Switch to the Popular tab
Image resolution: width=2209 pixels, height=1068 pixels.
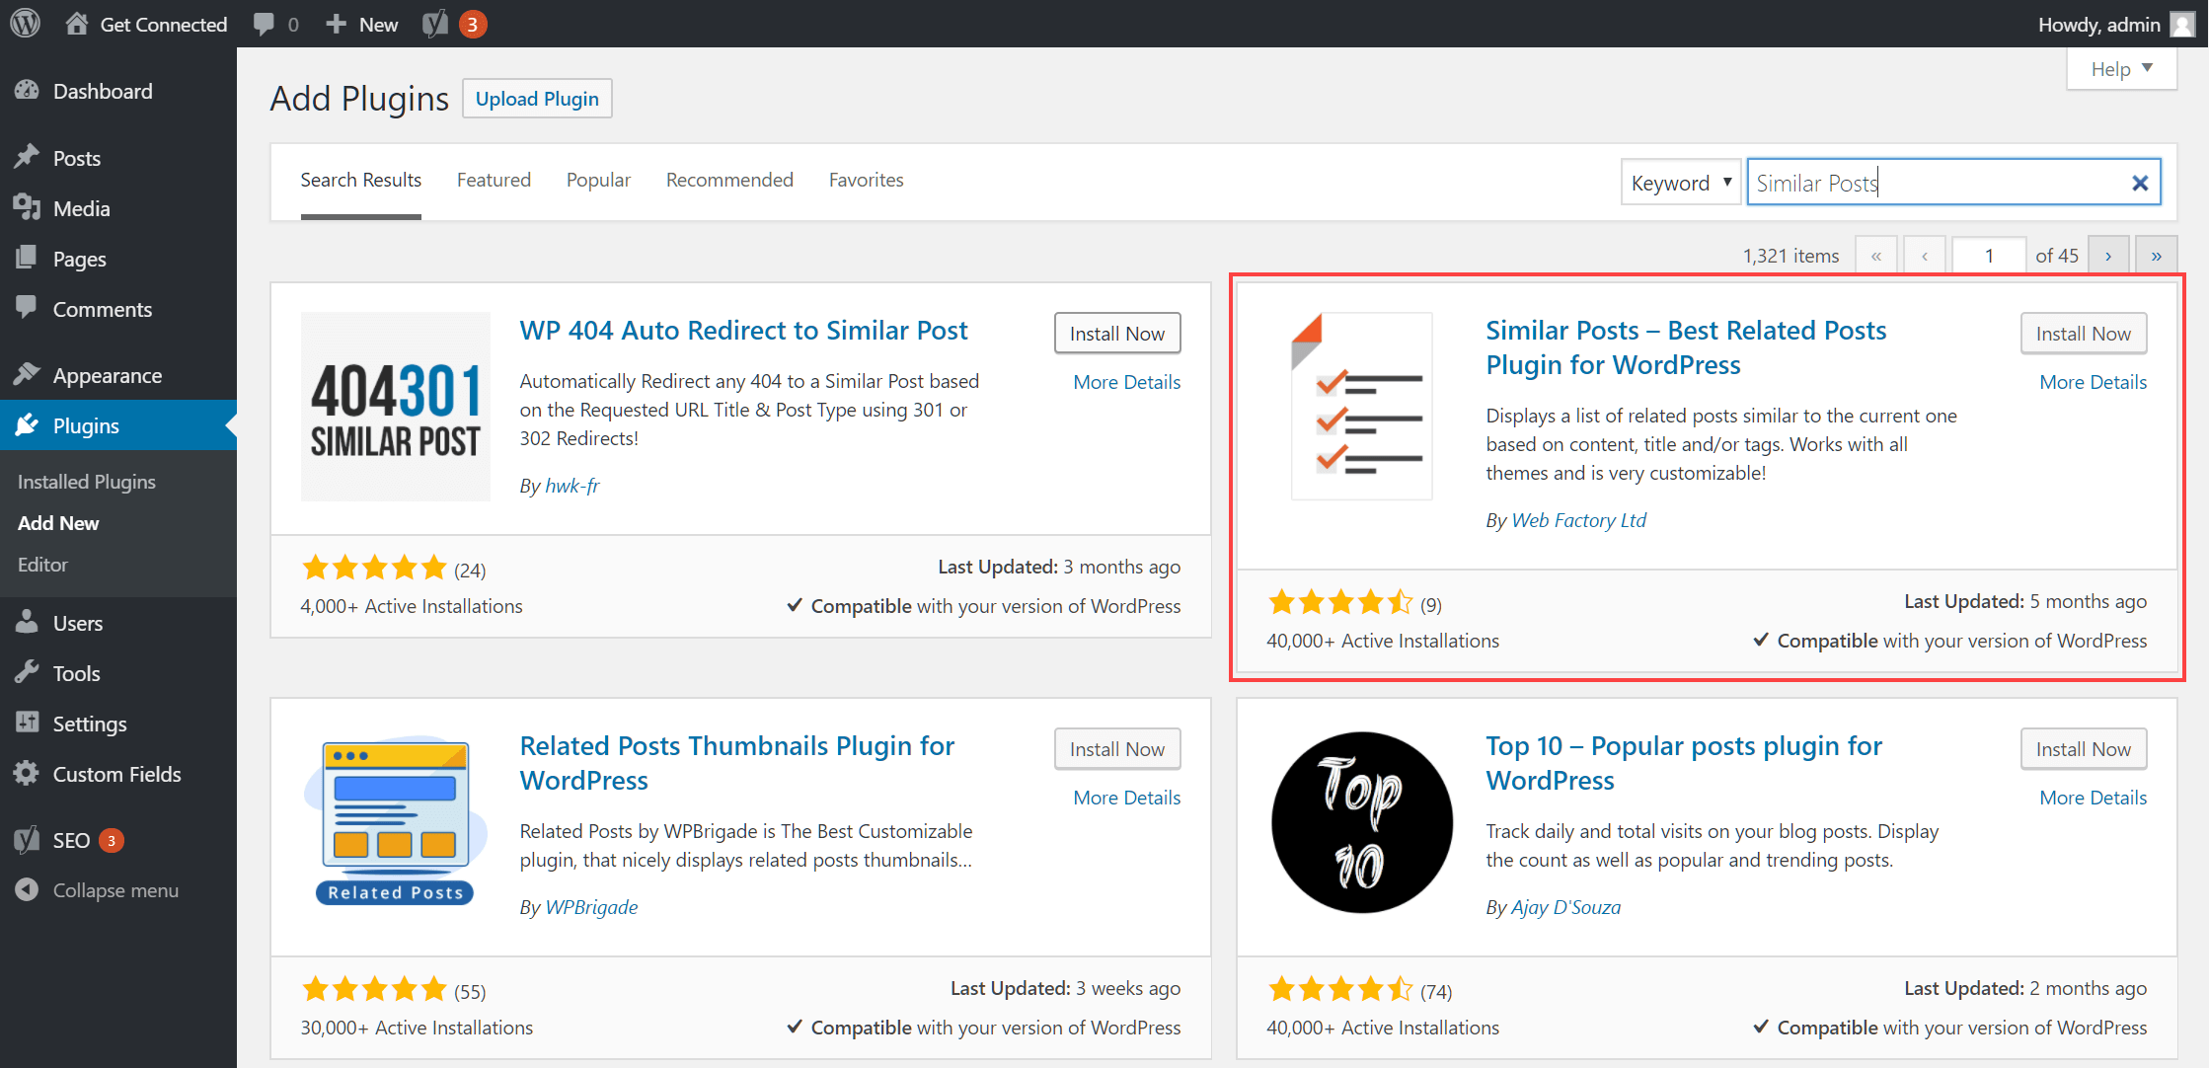pos(598,180)
